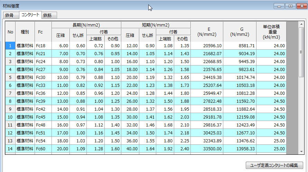Select the コンクリート tab
Screen dimensions: 308x172
point(30,15)
